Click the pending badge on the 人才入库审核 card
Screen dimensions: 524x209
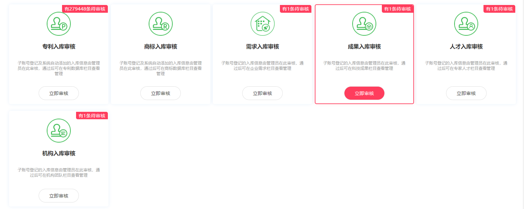(499, 9)
